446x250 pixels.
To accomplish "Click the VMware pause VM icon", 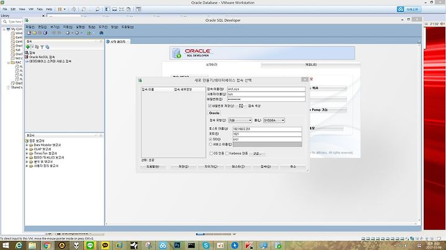I will pos(59,9).
